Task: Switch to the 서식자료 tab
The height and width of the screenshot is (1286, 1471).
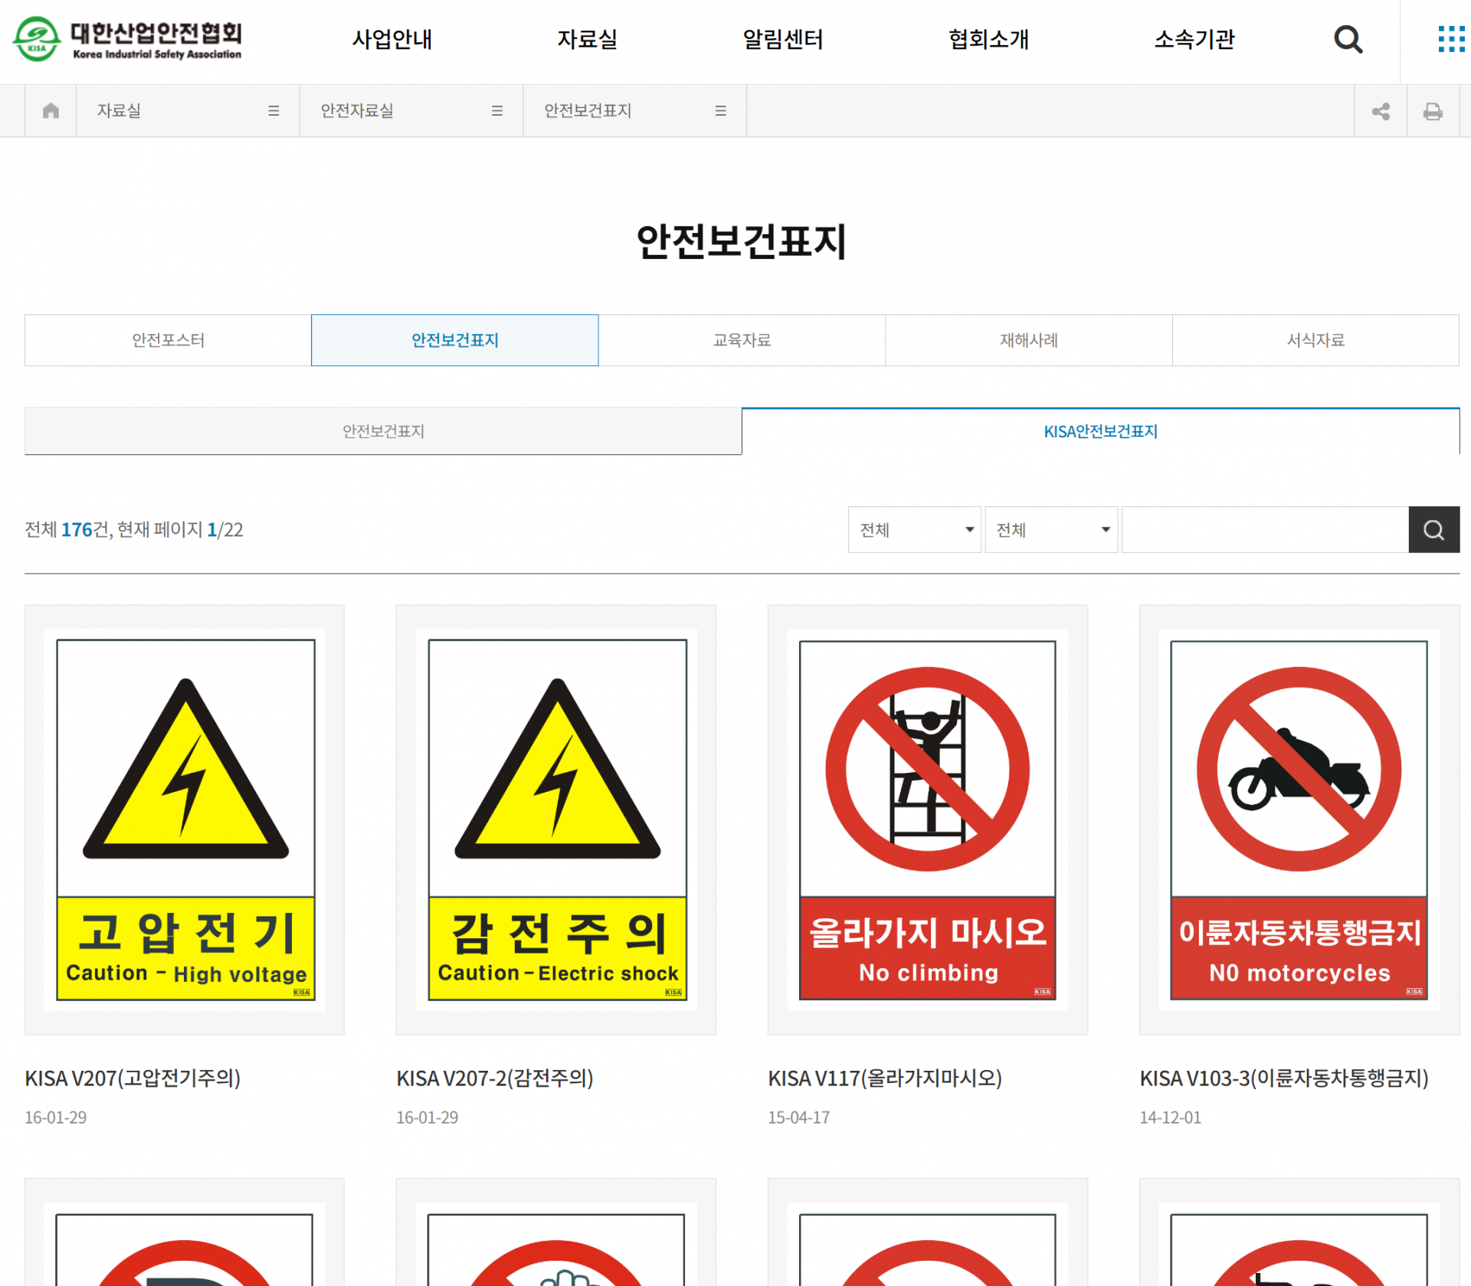Action: [x=1315, y=340]
